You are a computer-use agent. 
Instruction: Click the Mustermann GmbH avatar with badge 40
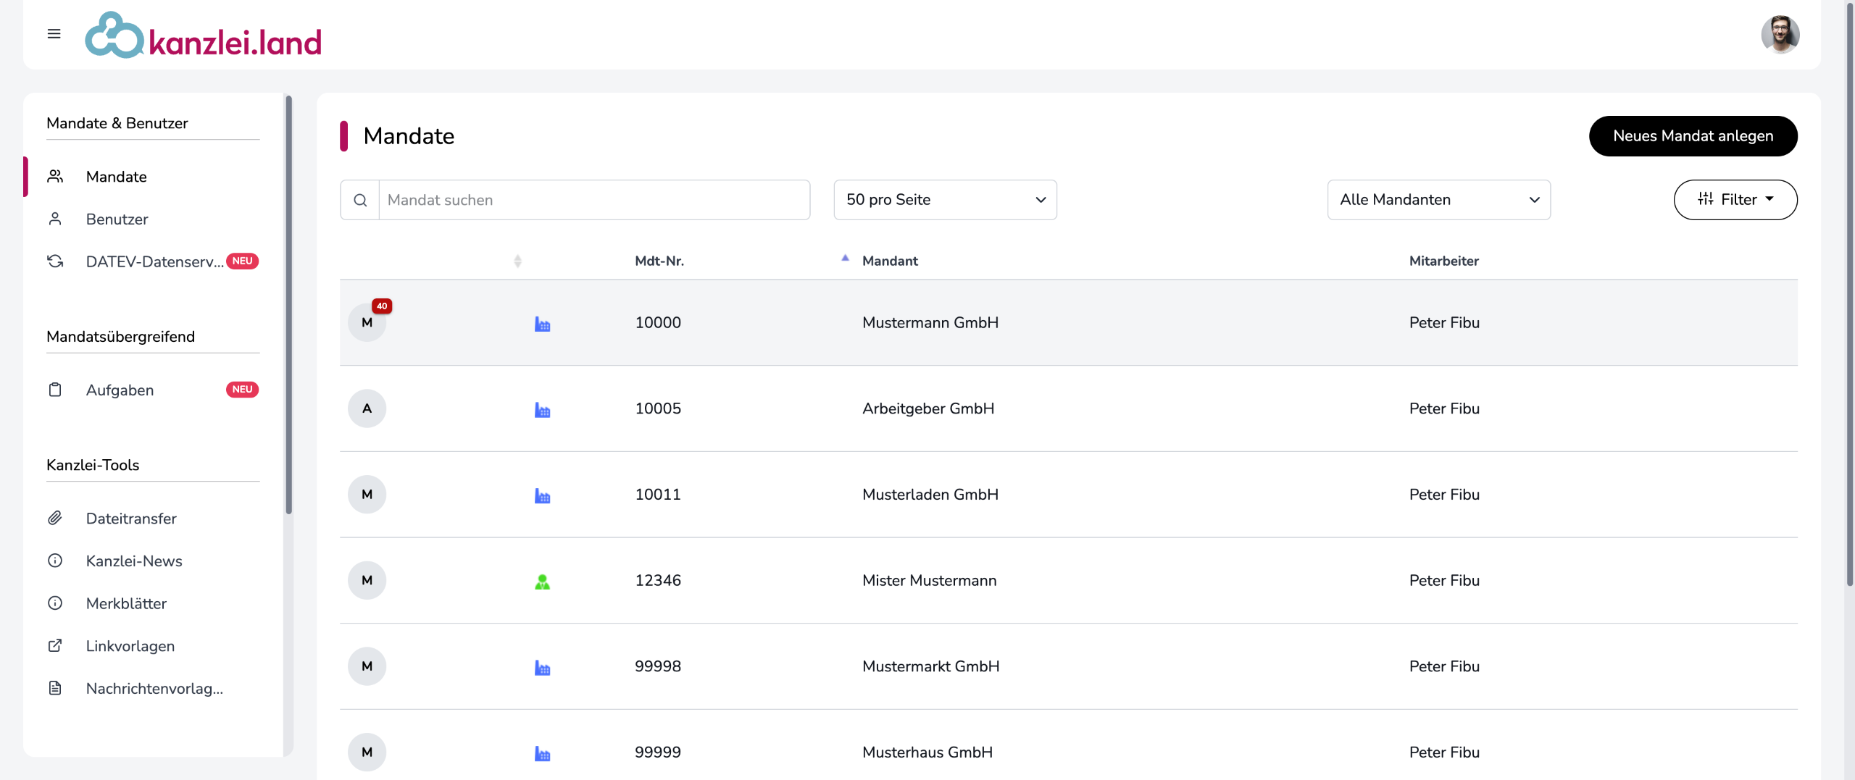pos(367,322)
